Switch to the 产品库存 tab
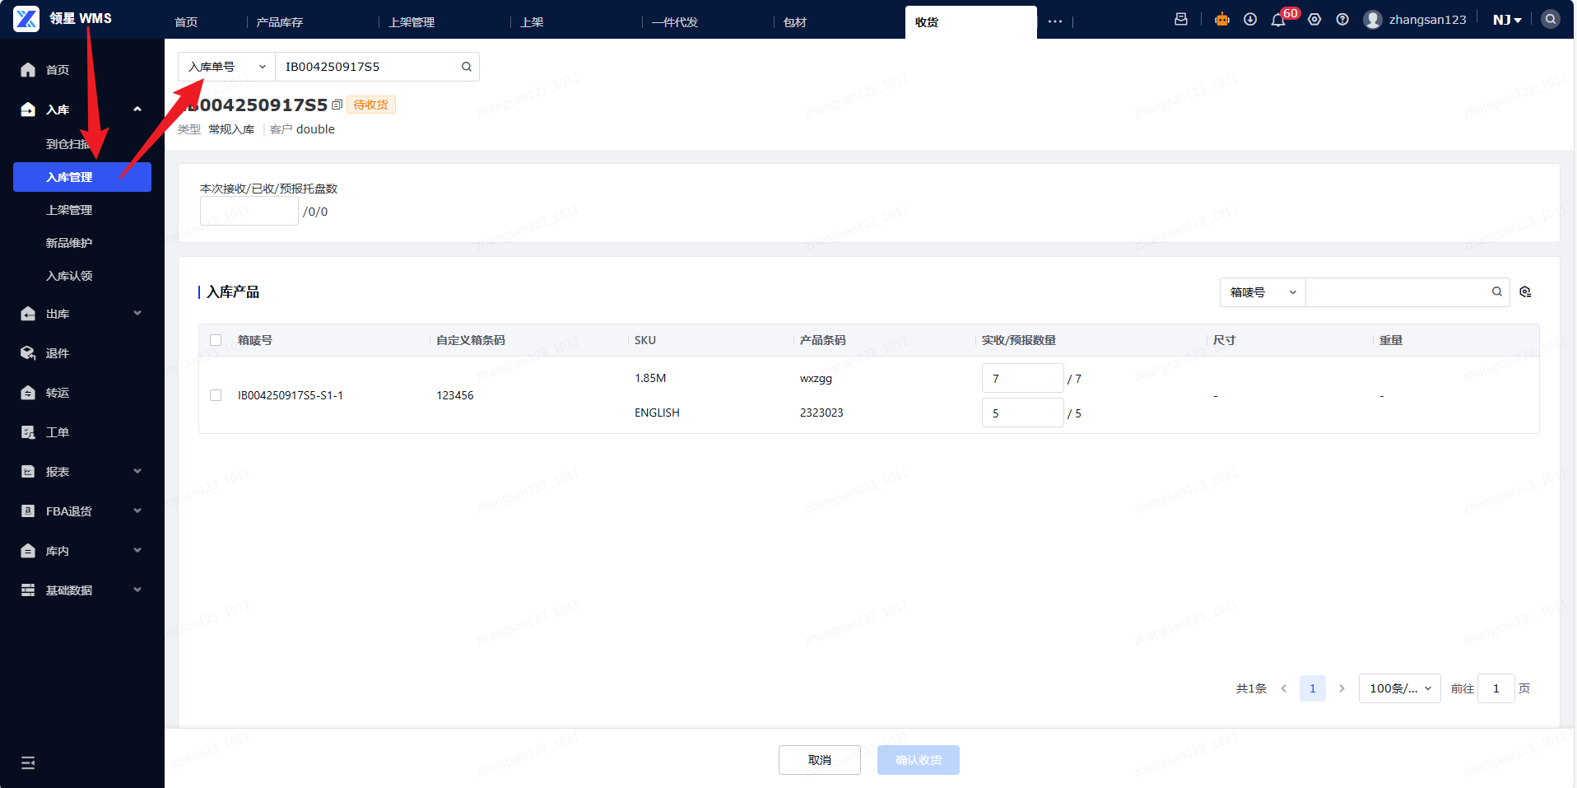 point(280,22)
